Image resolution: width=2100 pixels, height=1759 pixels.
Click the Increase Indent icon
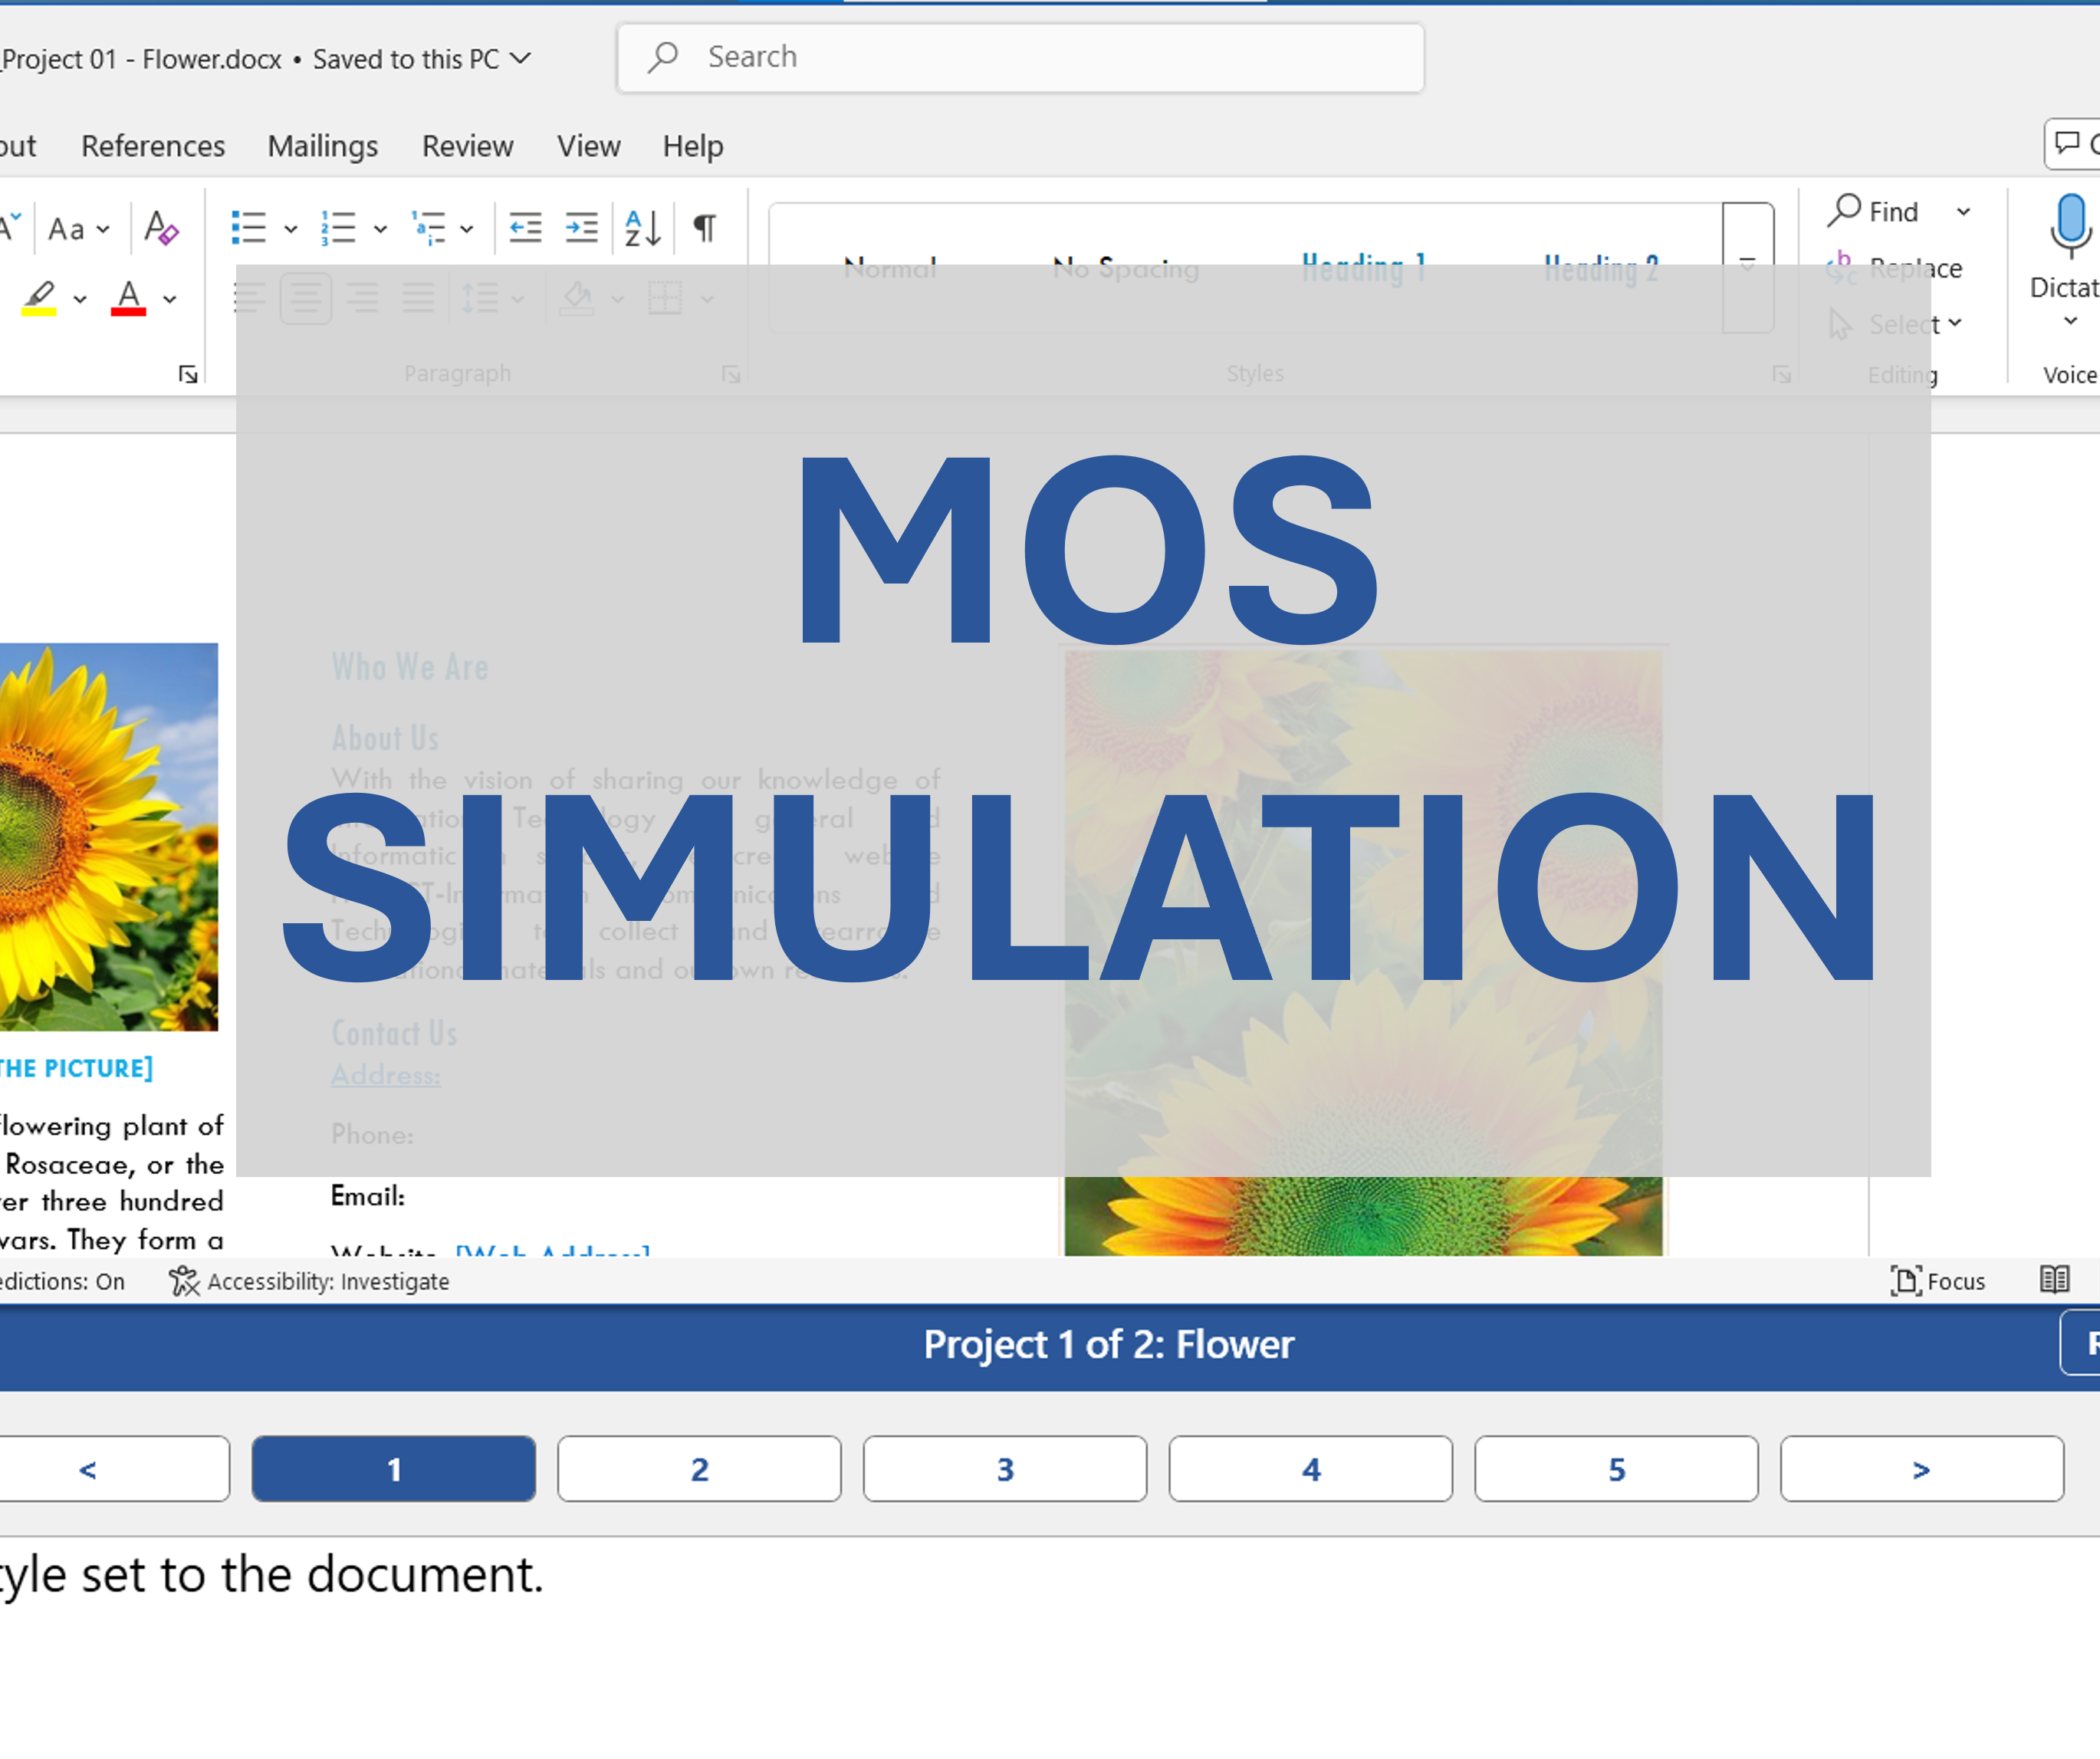tap(581, 228)
